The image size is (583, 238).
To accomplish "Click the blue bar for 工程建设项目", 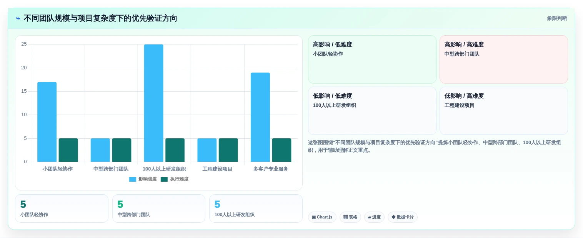I will click(207, 150).
